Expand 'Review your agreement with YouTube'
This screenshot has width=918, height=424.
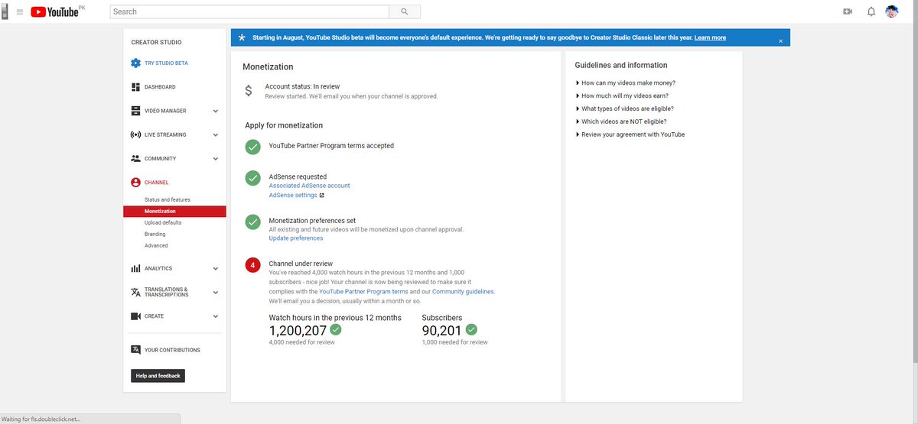[x=630, y=134]
